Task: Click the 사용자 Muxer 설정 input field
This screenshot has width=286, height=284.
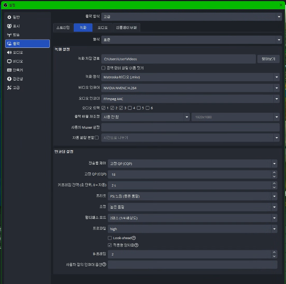Action: click(190, 127)
